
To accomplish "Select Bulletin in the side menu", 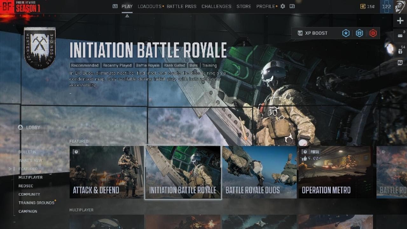I will tap(27, 152).
